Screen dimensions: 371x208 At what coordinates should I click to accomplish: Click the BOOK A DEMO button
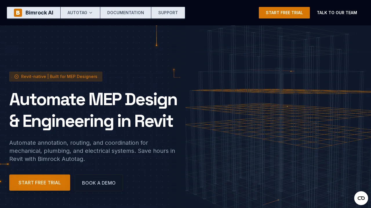tap(99, 183)
